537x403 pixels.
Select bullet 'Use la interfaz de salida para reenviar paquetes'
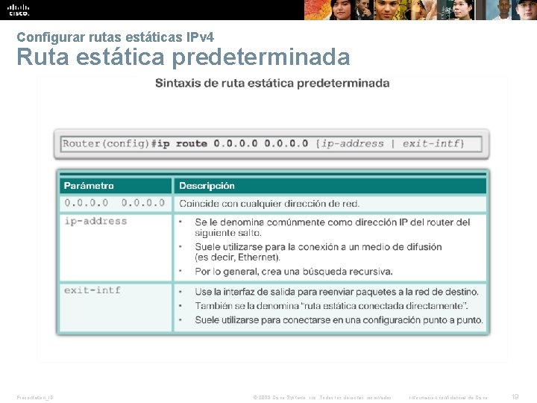336,292
